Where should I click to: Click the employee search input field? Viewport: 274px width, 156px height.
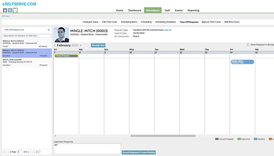(x=26, y=35)
